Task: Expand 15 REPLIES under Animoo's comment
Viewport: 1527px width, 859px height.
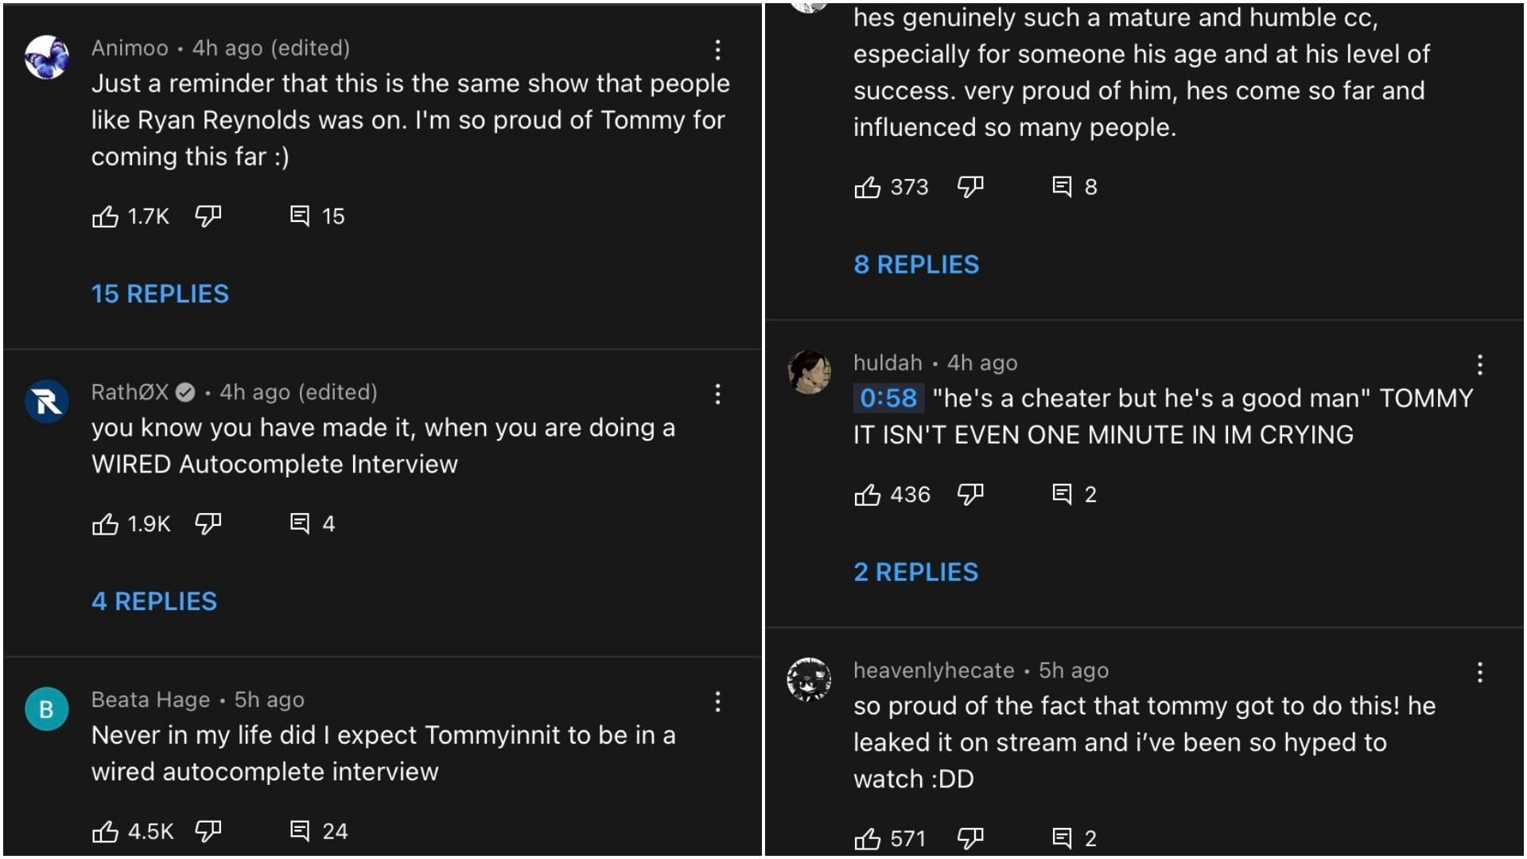Action: pos(160,294)
